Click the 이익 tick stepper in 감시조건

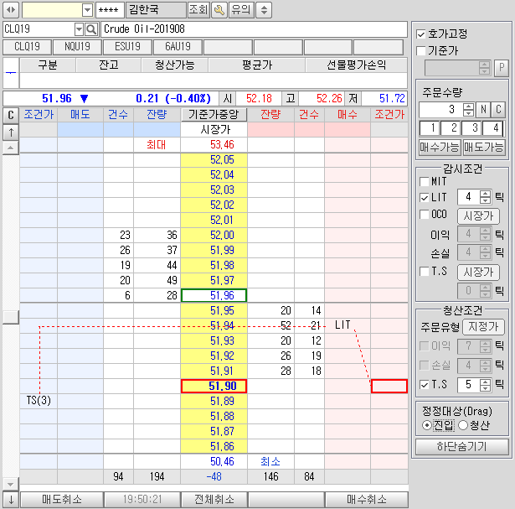point(485,234)
